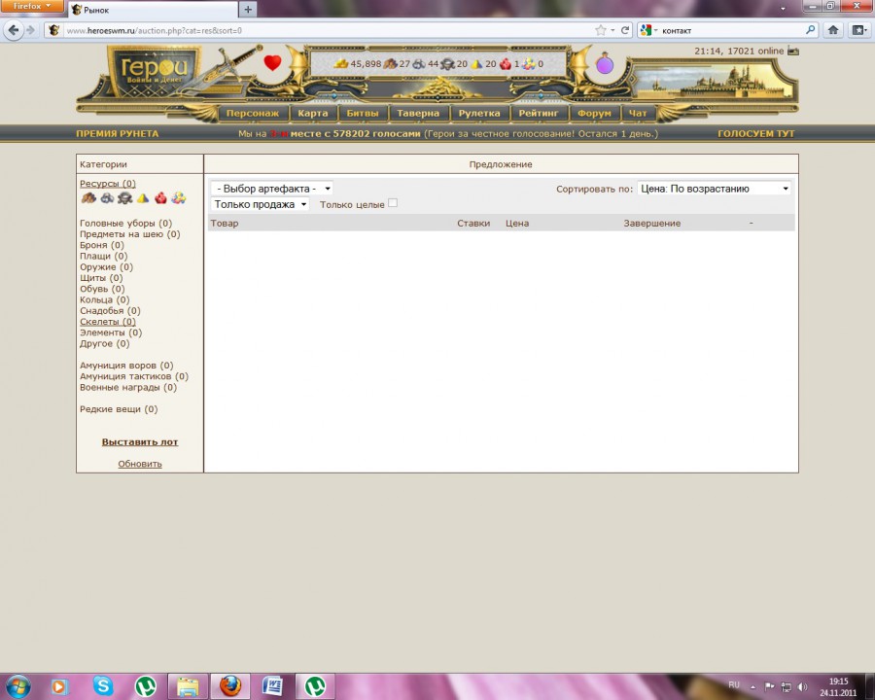Click the address bar URL field
Image resolution: width=875 pixels, height=700 pixels.
pos(330,30)
